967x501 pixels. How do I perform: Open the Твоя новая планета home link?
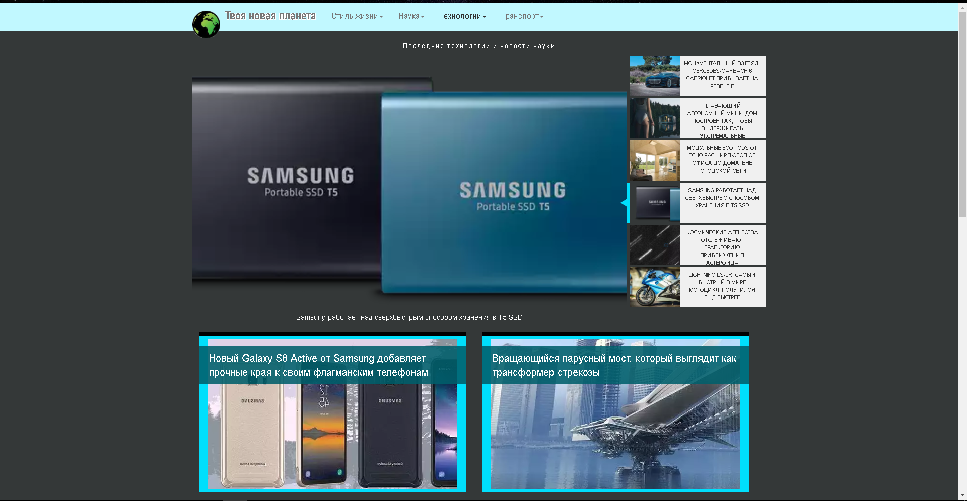(270, 16)
